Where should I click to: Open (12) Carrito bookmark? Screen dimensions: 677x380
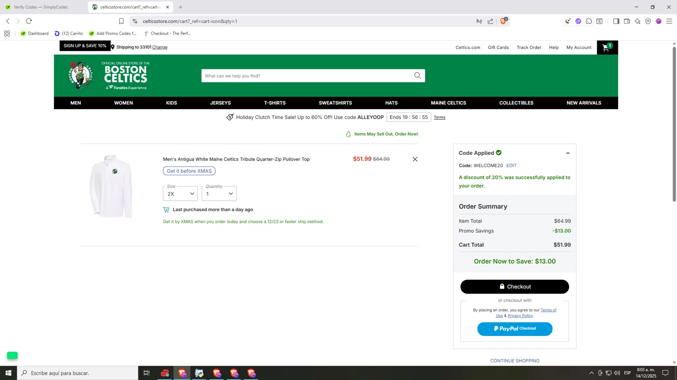pos(69,33)
